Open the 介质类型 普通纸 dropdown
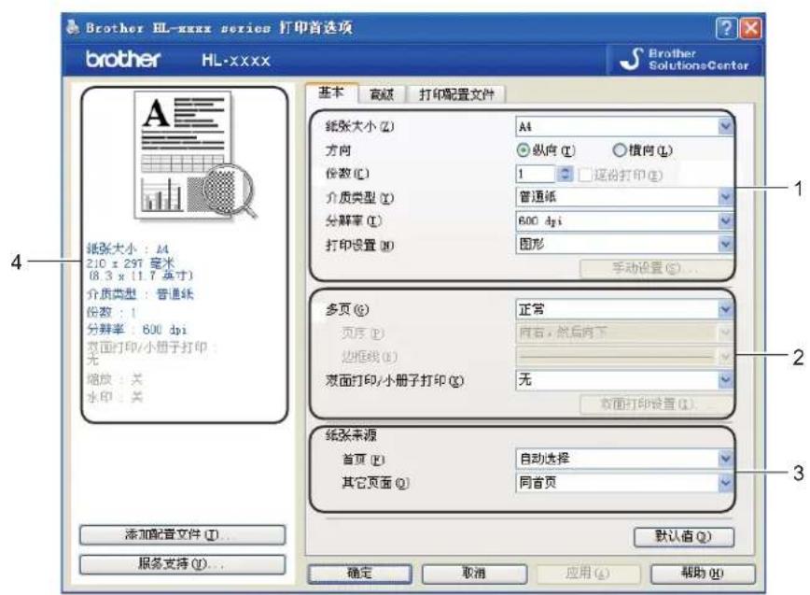The width and height of the screenshot is (810, 595). (624, 196)
